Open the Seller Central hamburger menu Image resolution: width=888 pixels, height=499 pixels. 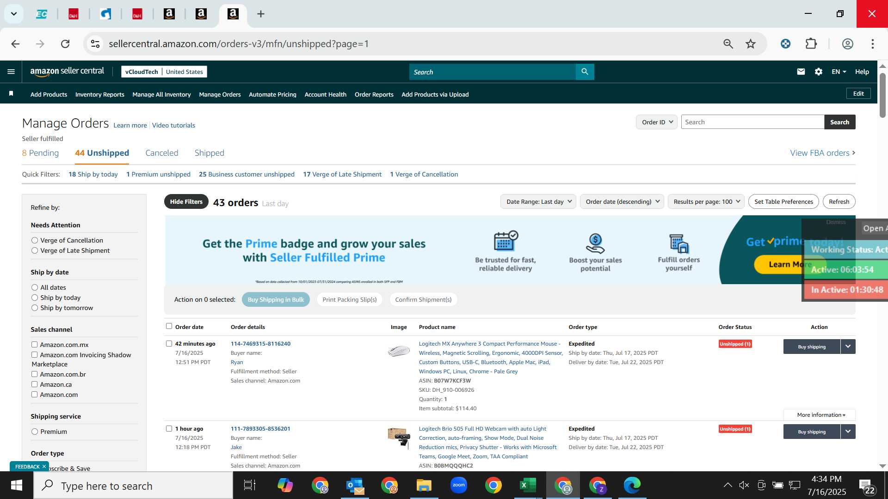coord(11,72)
